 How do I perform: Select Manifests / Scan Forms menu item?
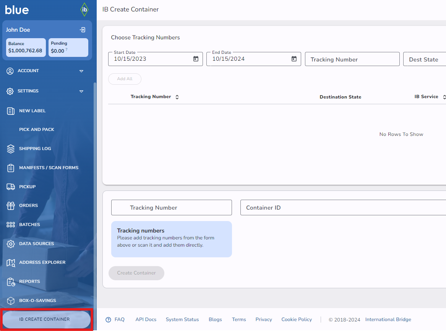point(49,168)
